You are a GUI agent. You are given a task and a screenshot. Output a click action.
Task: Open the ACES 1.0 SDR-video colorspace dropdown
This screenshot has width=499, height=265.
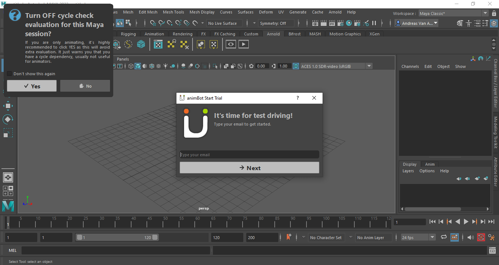tap(369, 66)
